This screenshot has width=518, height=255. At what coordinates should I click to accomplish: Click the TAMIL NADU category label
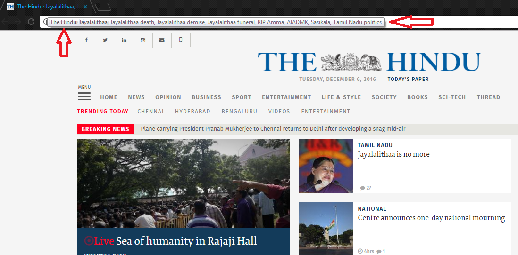click(x=375, y=145)
